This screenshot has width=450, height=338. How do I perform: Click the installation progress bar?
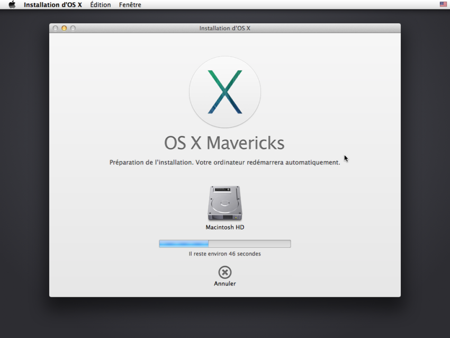pos(224,244)
